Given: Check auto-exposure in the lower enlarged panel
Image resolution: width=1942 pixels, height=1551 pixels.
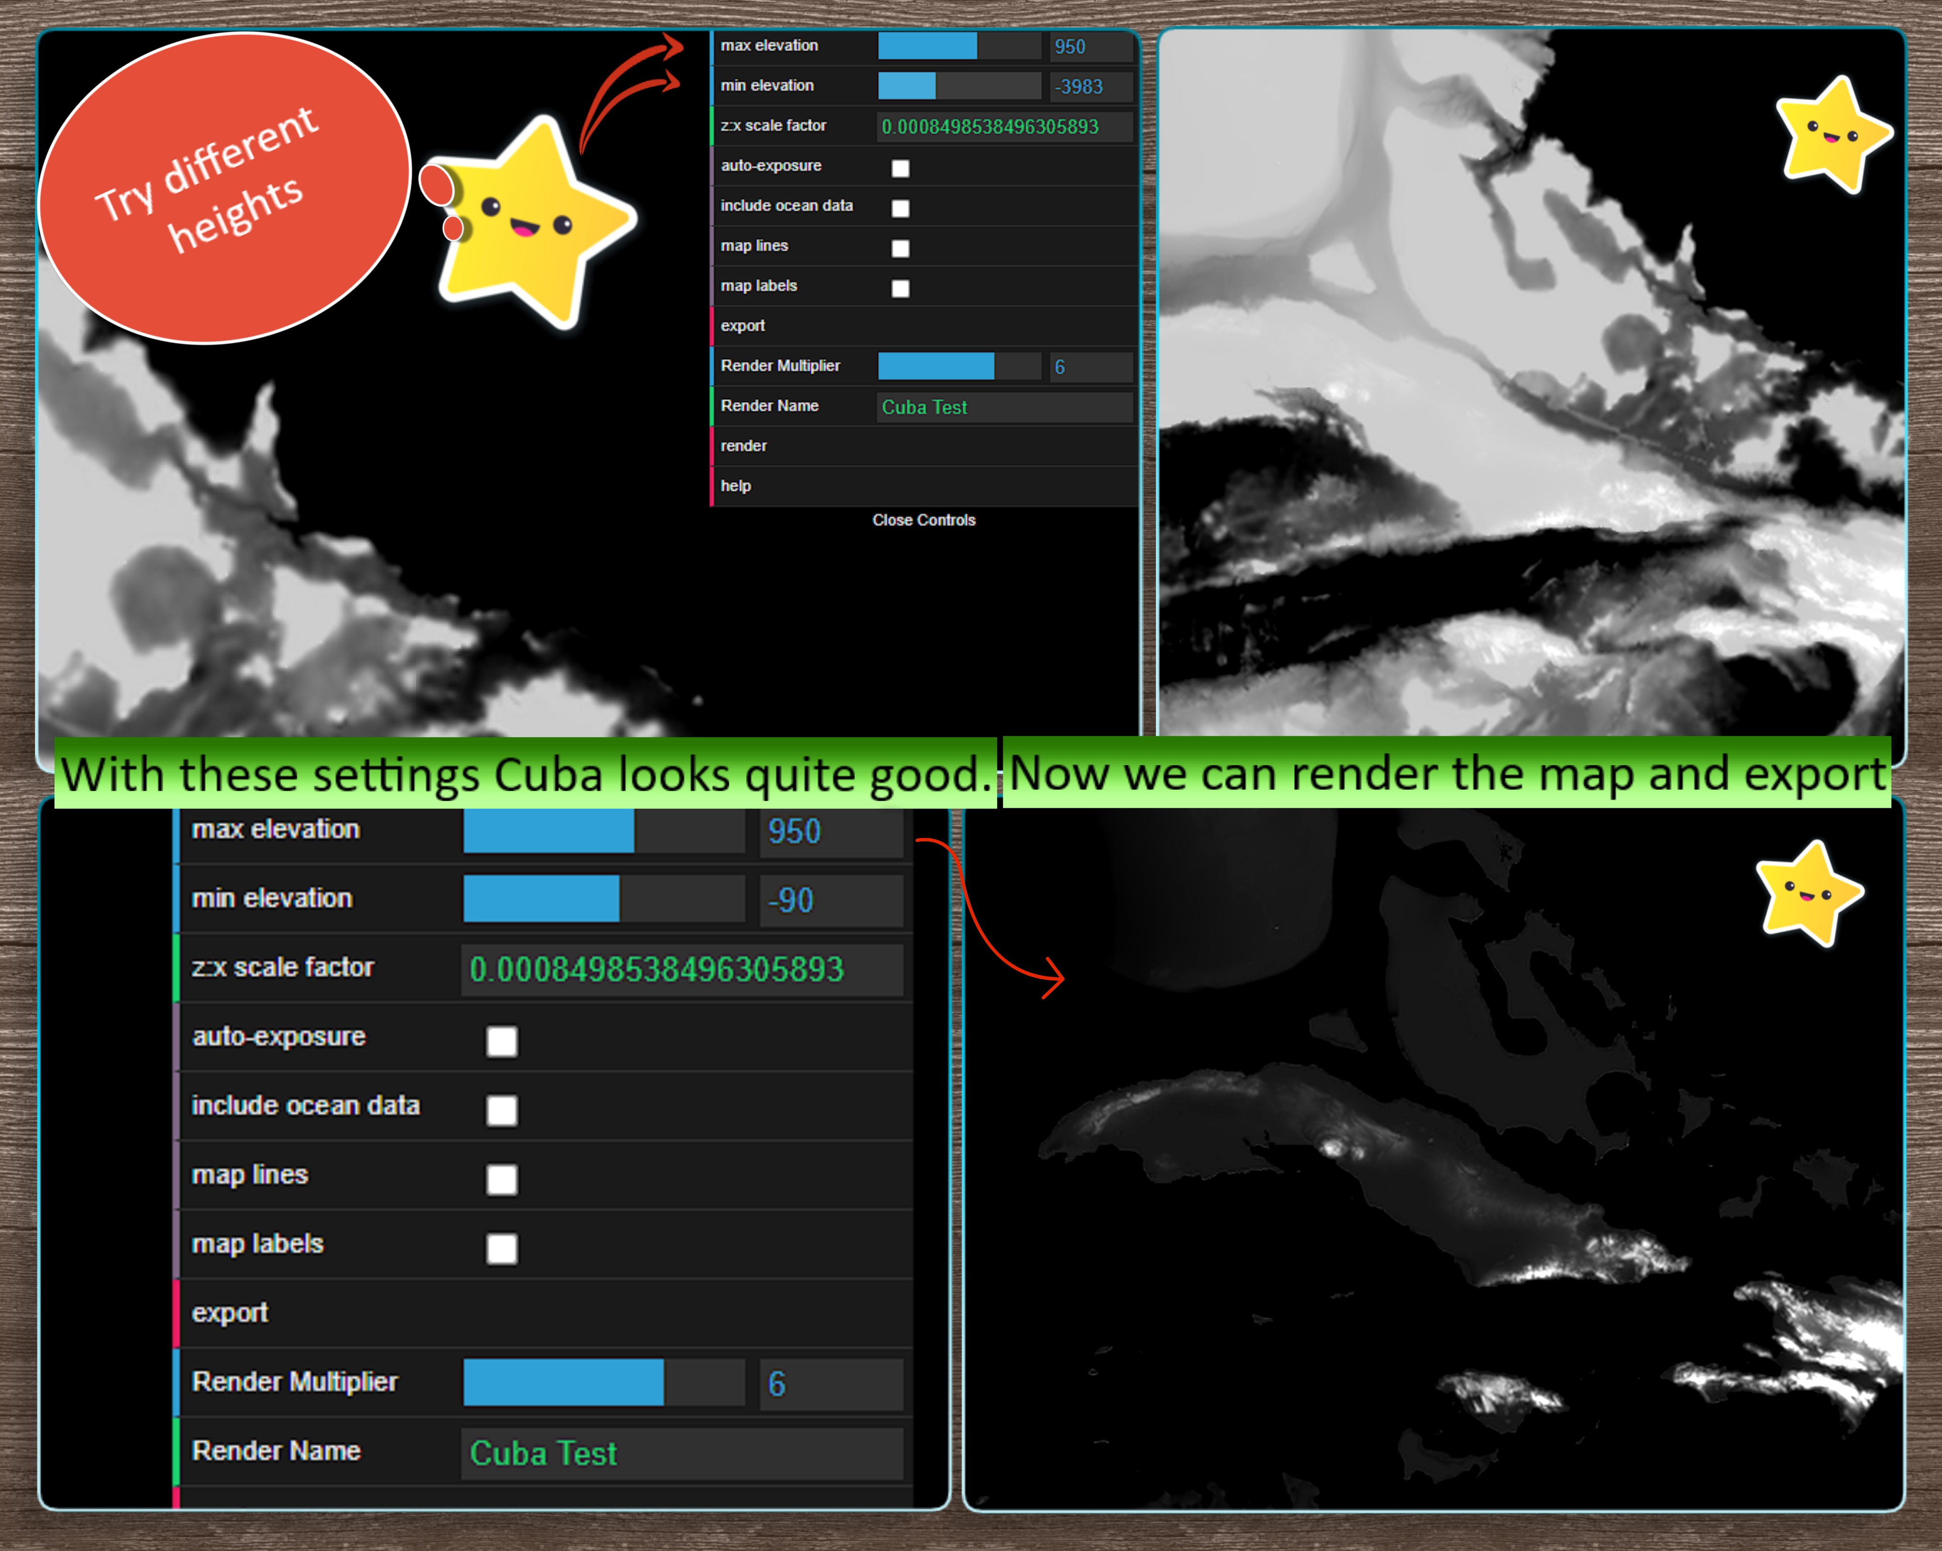Looking at the screenshot, I should click(502, 1041).
